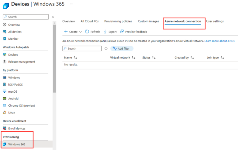Screen dimensions: 238x150
Task: Select All devices label in sidebar
Action: click(x=15, y=32)
